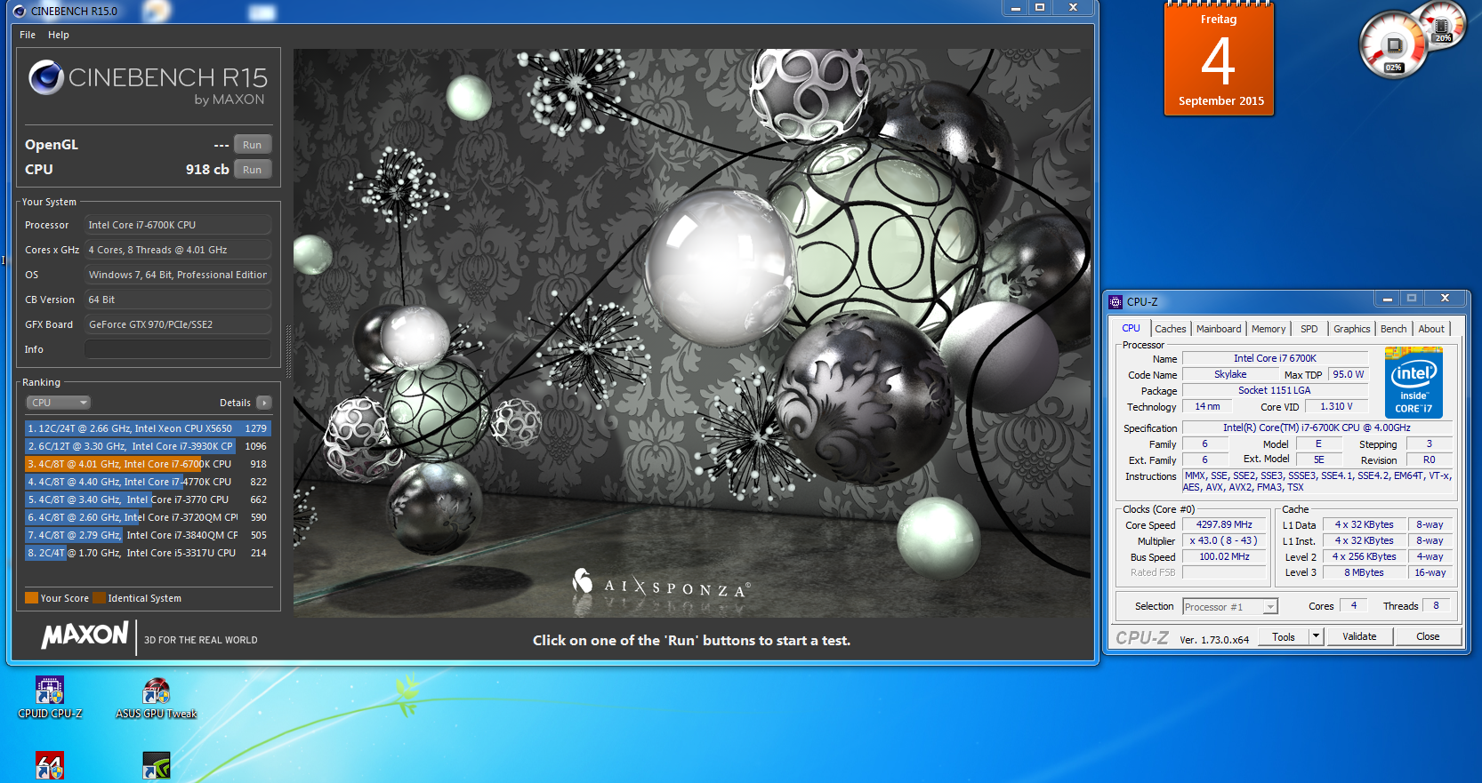
Task: Open the File menu in Cinebench
Action: 28,35
